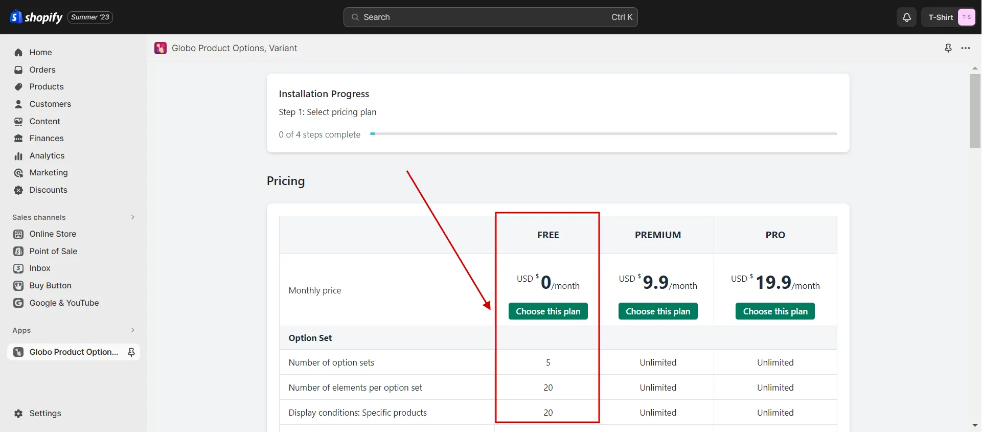This screenshot has width=982, height=432.
Task: Click the FREE column header
Action: (x=548, y=235)
